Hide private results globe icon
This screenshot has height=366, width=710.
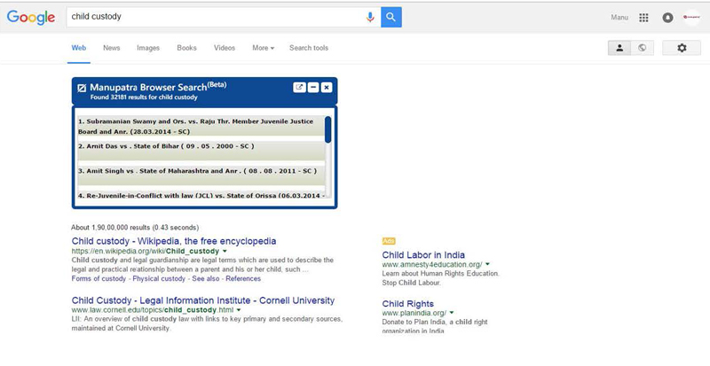[642, 48]
